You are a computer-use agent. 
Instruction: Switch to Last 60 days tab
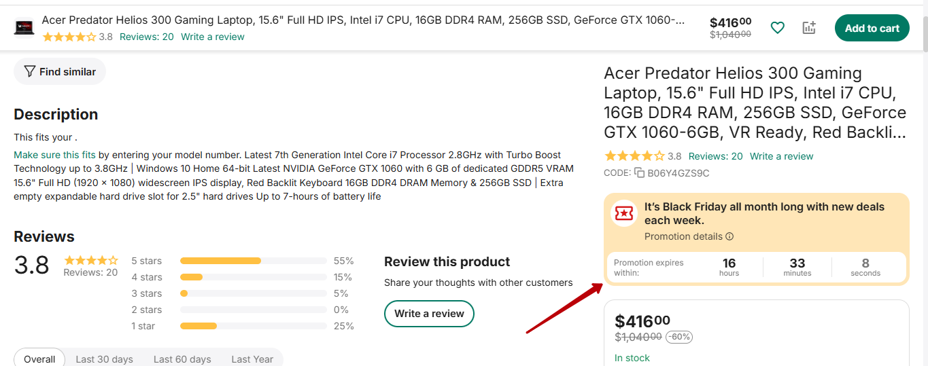coord(182,359)
